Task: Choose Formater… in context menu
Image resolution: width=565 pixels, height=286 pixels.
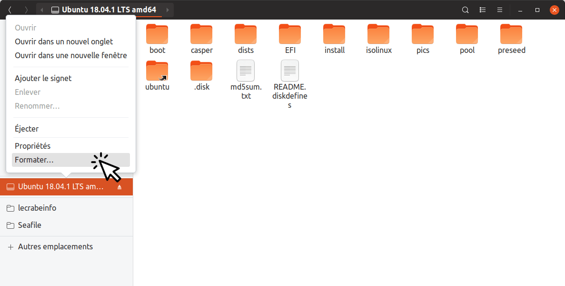Action: [71, 160]
